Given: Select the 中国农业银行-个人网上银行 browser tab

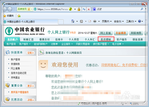Looking at the screenshot, I should point(31,22).
